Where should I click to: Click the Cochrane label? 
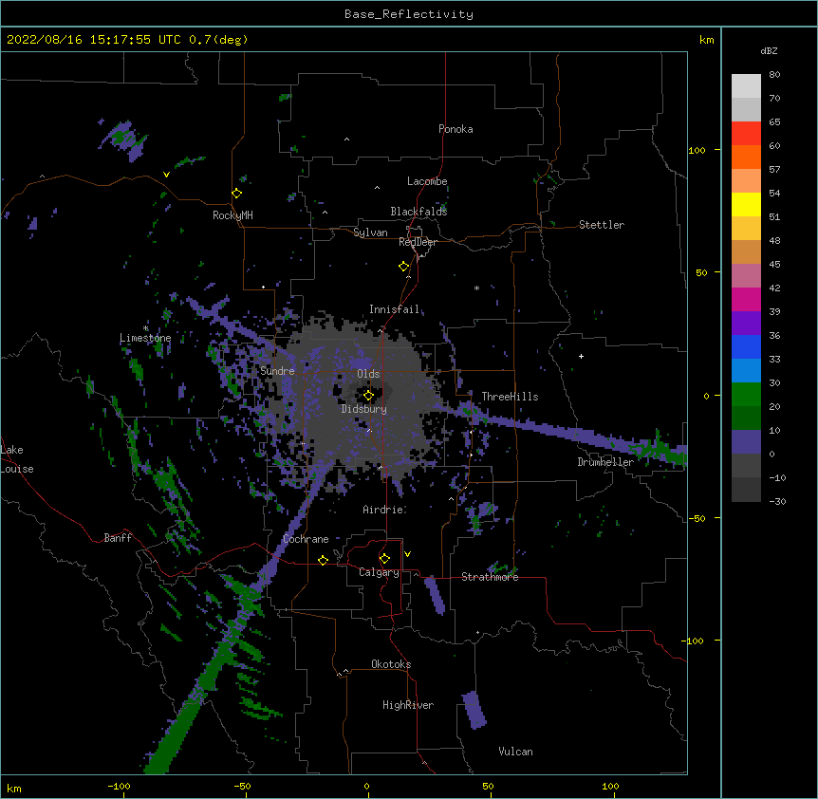point(306,539)
